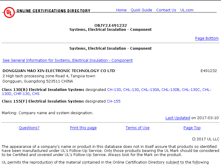This screenshot has width=221, height=165.
Task: Go to Contact Us page
Action: click(166, 10)
